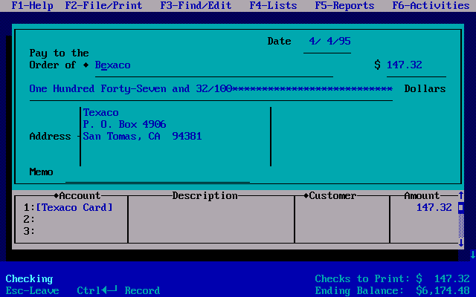
Task: Click the Checks to Print total
Action: point(392,279)
